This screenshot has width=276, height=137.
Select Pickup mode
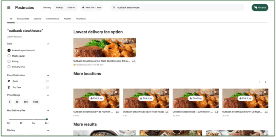tap(59, 8)
